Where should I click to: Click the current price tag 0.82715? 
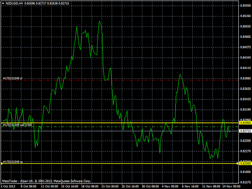[x=246, y=131]
